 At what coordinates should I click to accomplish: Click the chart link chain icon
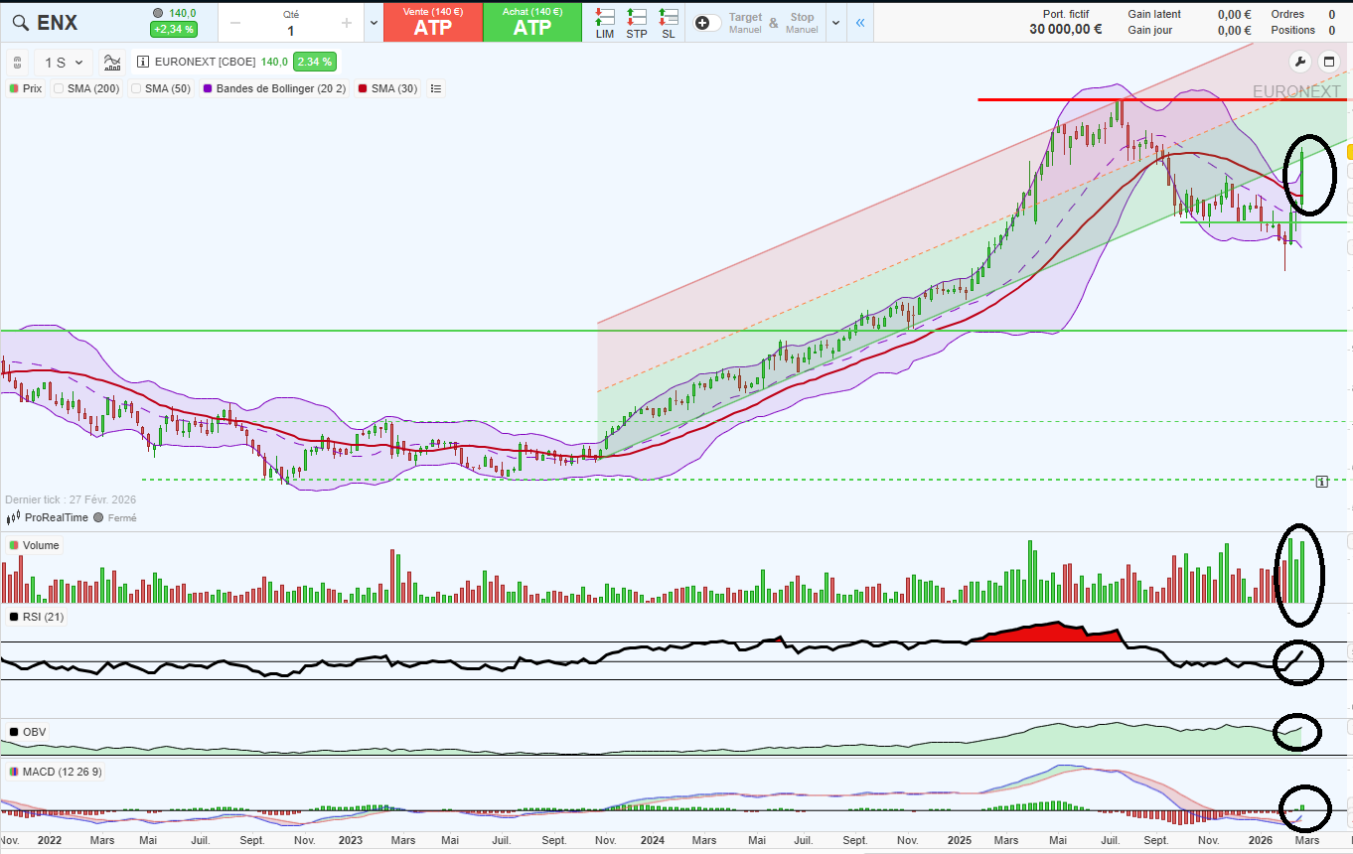(x=16, y=62)
